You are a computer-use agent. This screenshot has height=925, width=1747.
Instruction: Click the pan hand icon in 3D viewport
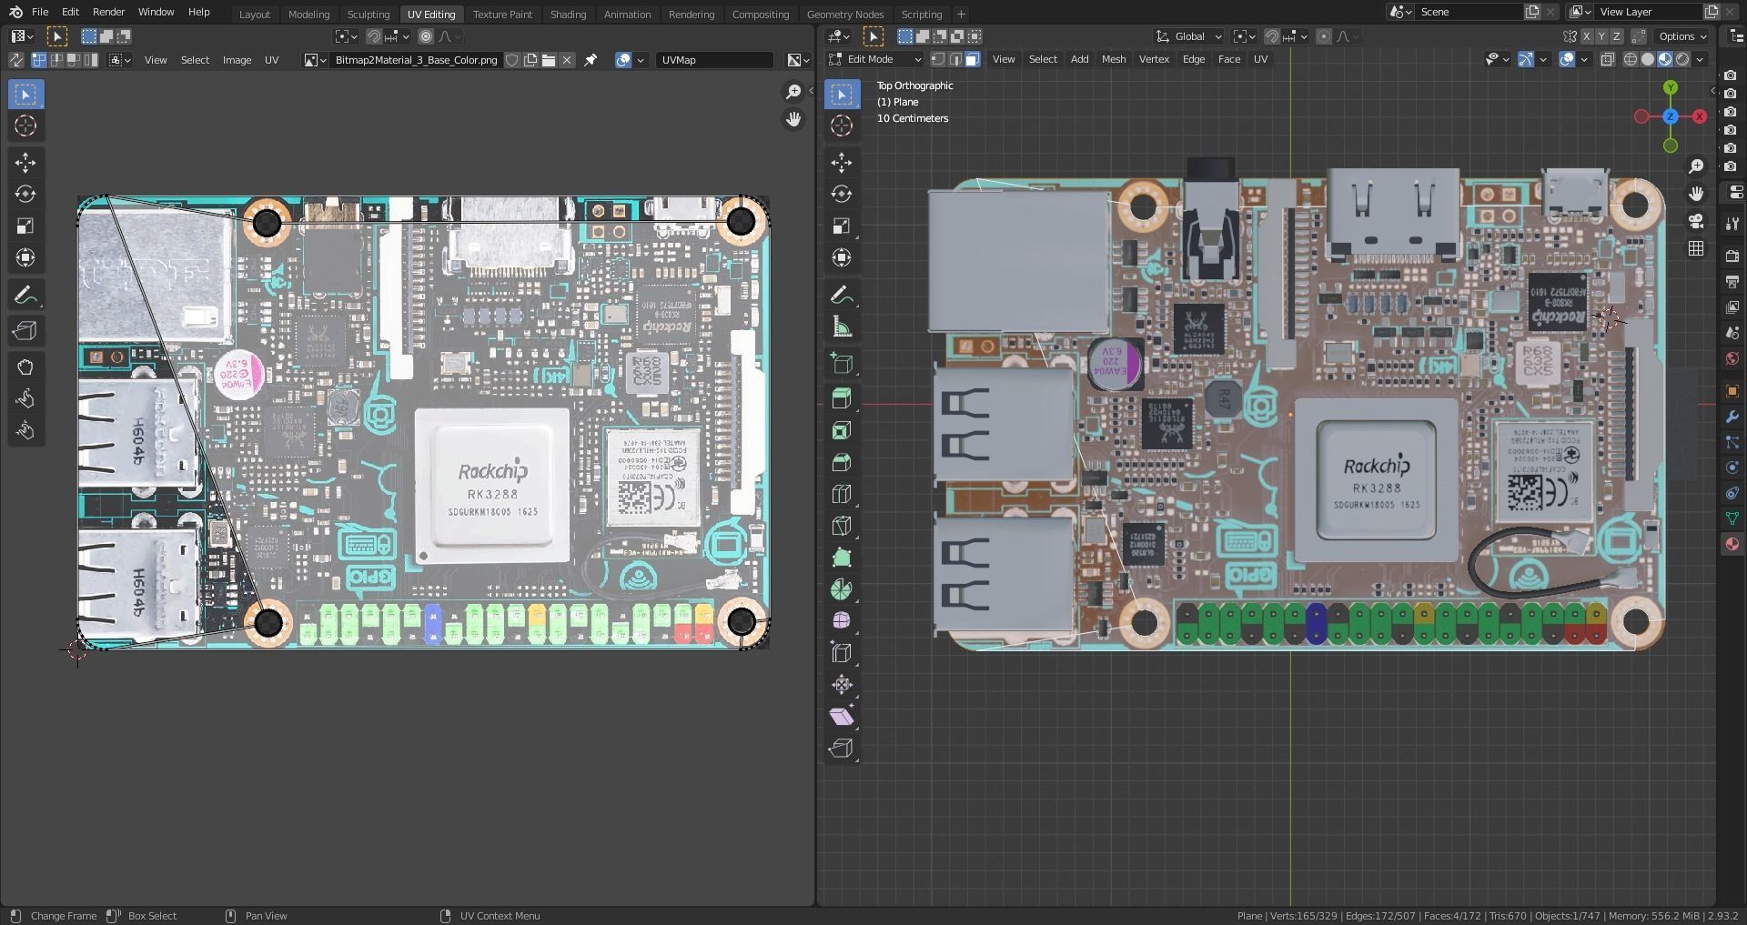click(1696, 194)
